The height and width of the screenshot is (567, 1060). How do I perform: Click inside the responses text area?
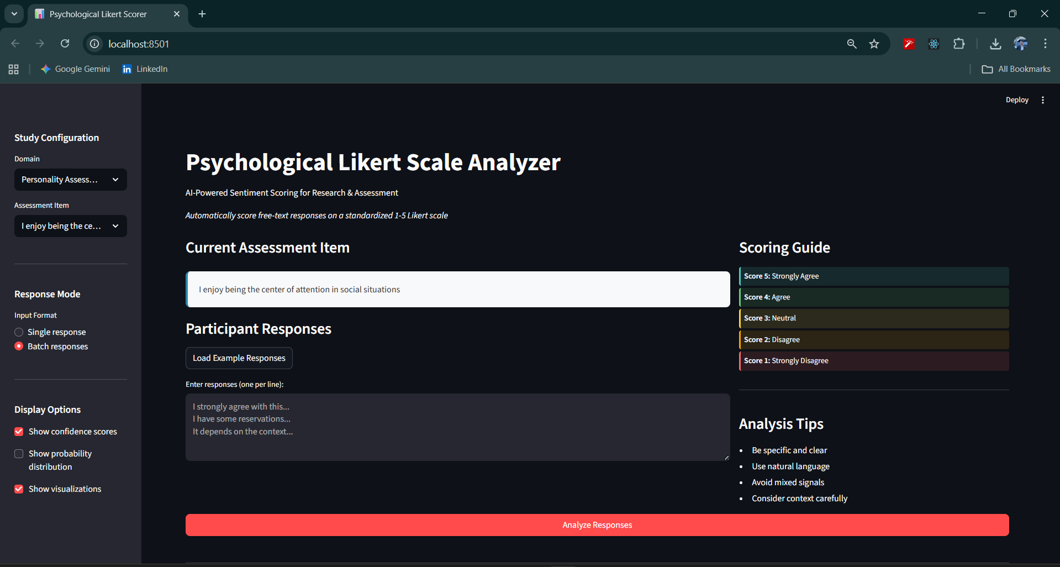[457, 427]
